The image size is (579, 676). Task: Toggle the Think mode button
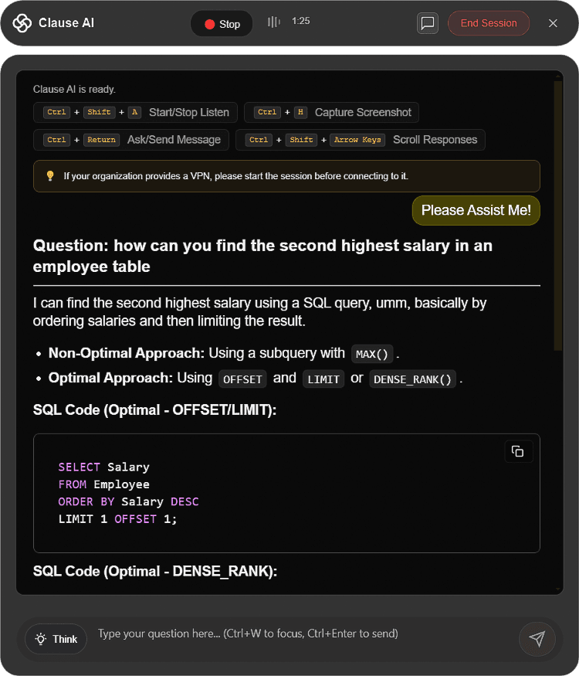click(x=56, y=639)
